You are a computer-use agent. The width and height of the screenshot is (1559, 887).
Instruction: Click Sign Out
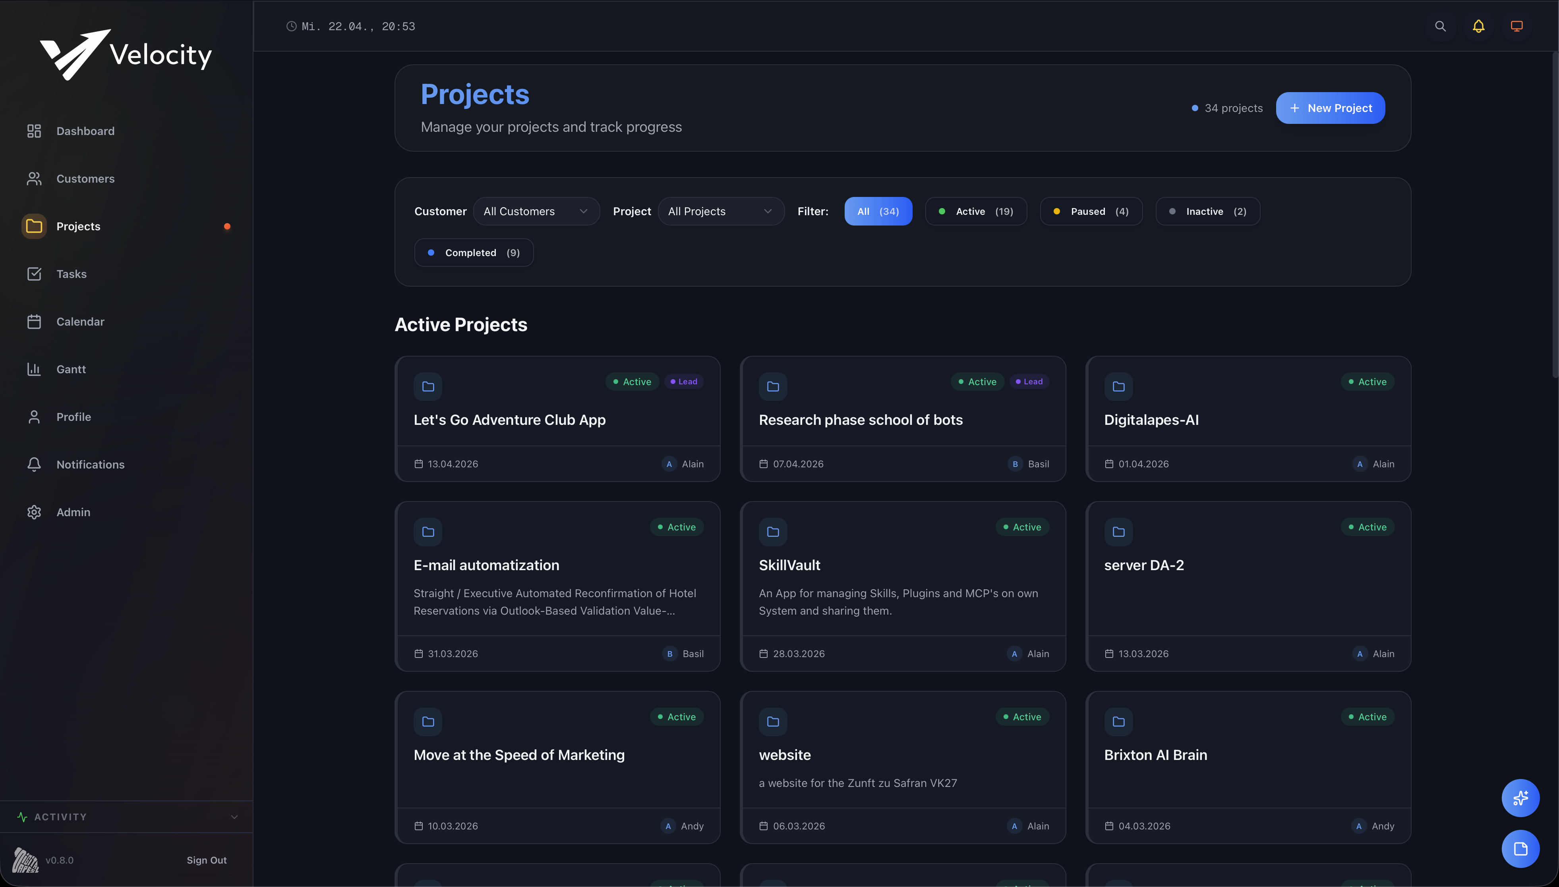tap(206, 860)
